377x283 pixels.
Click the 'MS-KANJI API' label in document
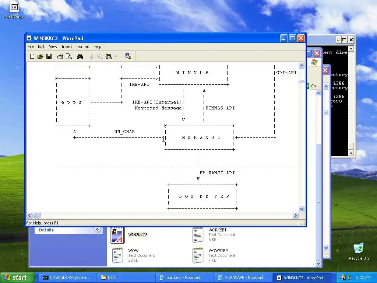217,173
